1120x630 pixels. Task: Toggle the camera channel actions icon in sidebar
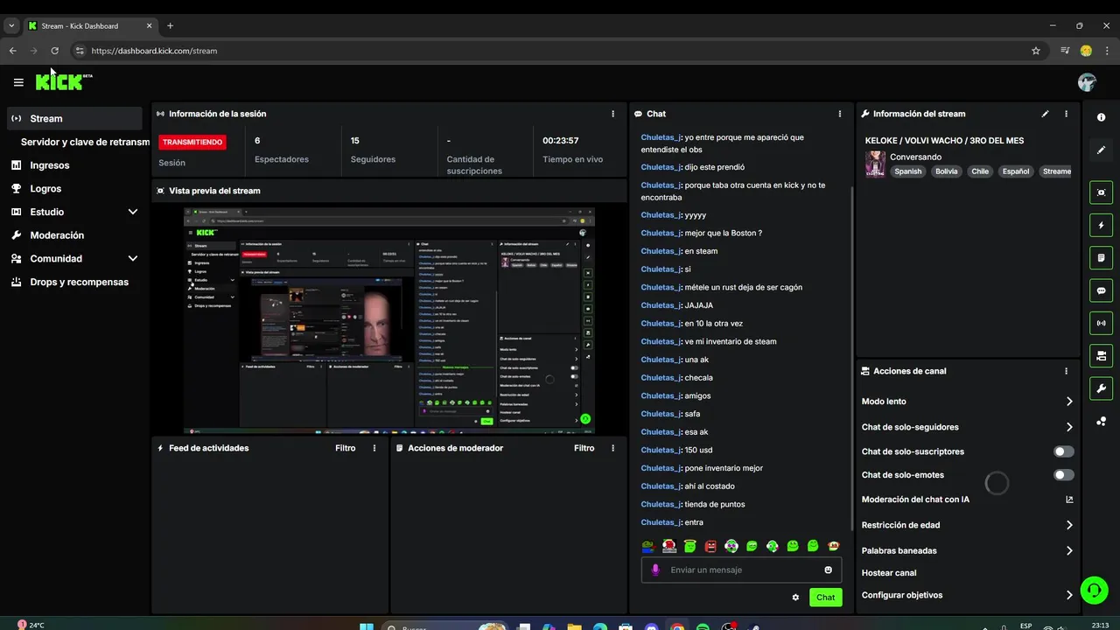pos(1101,355)
